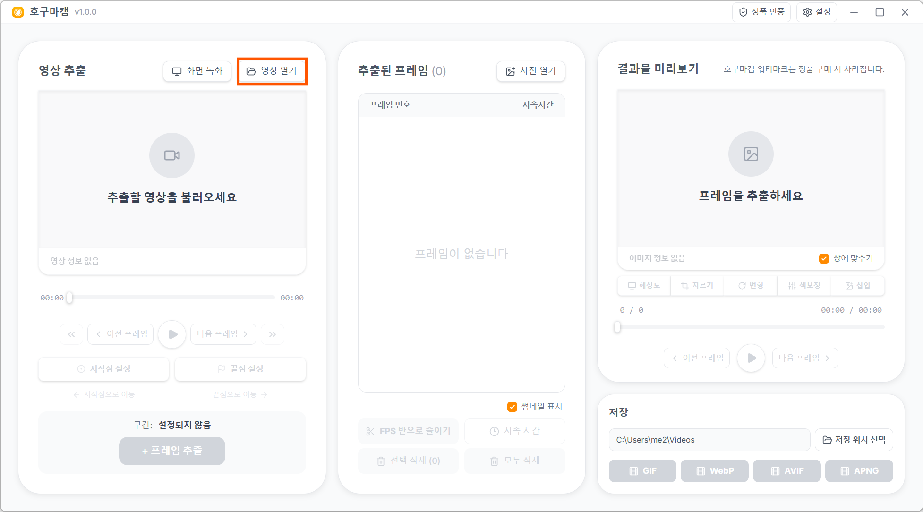Click the video timeline slider handle
This screenshot has height=512, width=923.
[x=69, y=298]
